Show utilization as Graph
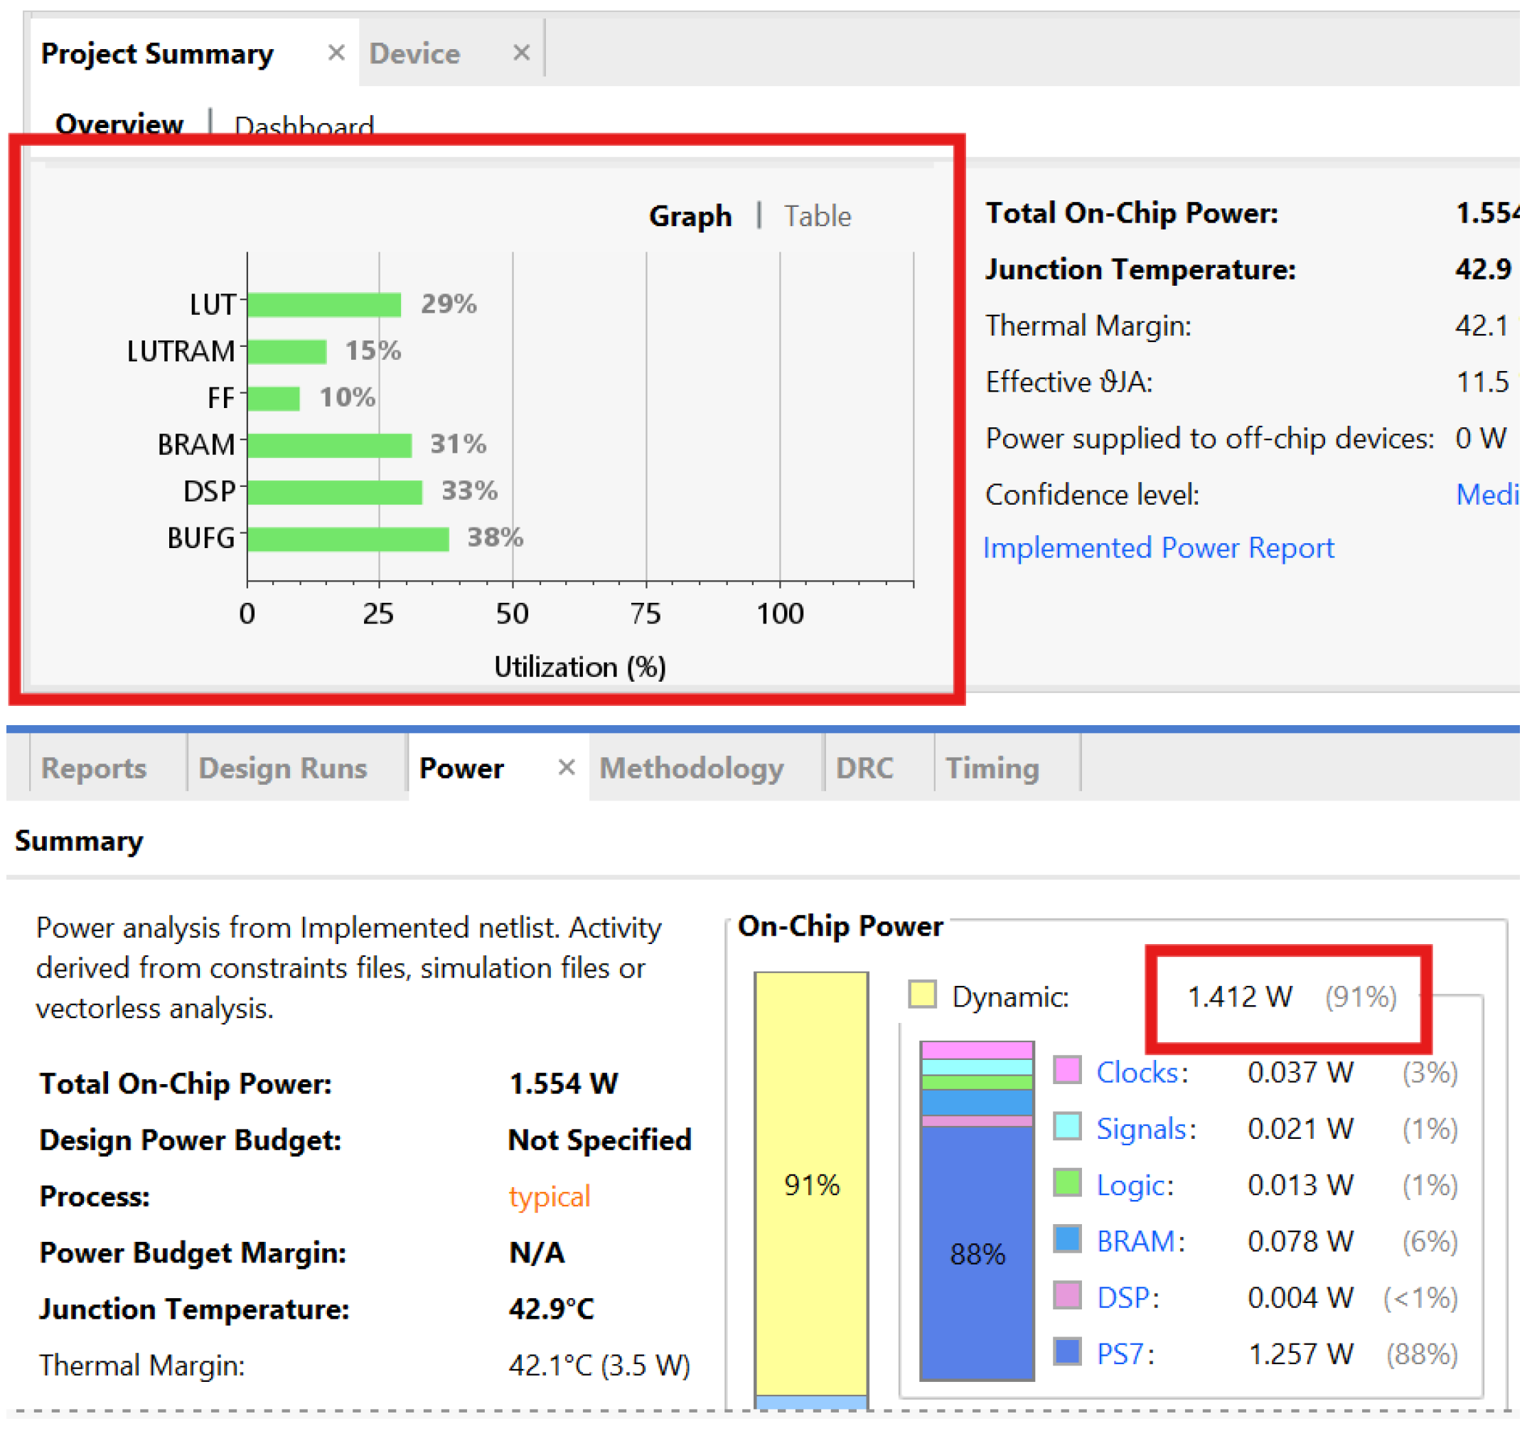This screenshot has height=1431, width=1532. (690, 217)
